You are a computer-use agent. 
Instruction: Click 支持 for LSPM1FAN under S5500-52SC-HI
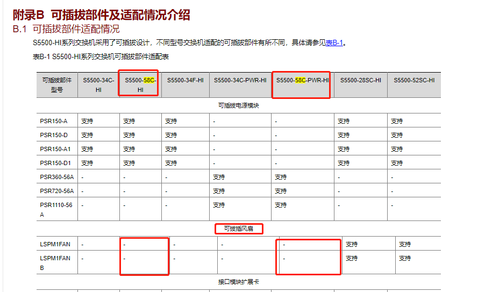[405, 244]
